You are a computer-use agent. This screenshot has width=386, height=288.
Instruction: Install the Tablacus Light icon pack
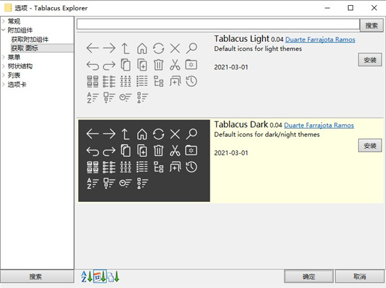click(x=369, y=60)
